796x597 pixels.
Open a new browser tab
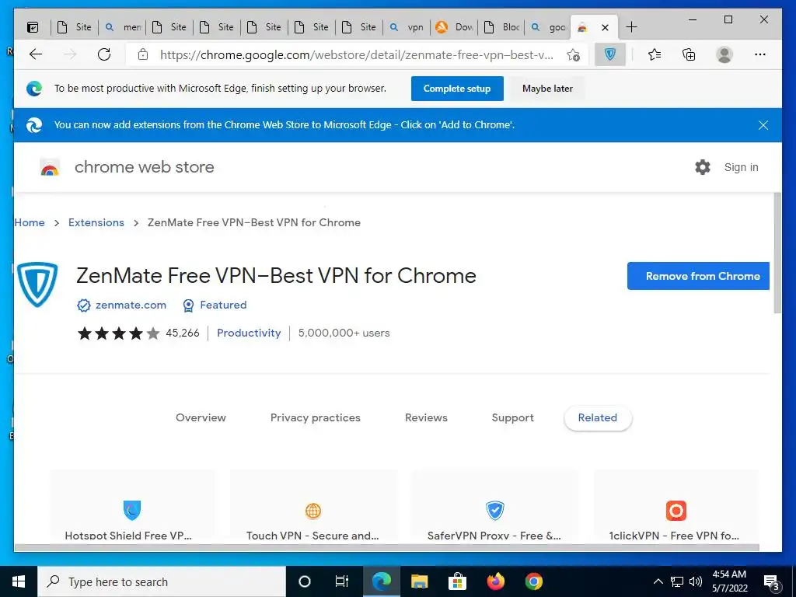pos(631,27)
